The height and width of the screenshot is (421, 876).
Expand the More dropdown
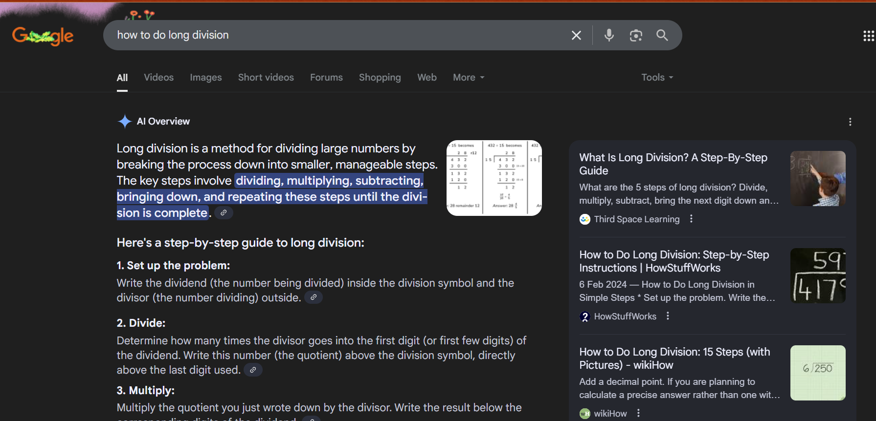click(x=469, y=77)
